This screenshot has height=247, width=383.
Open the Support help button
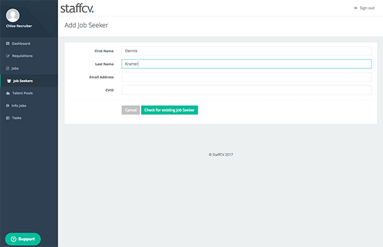coord(23,239)
